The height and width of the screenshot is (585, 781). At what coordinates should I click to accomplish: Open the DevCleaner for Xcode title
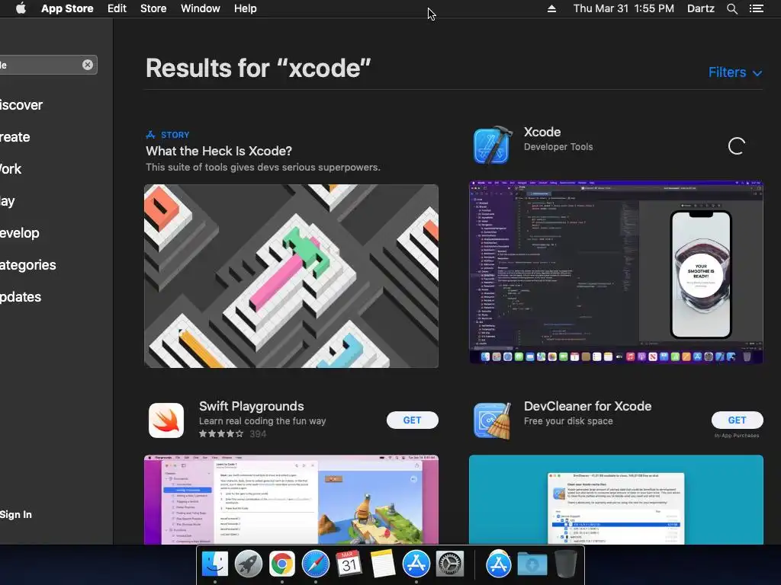(x=588, y=406)
